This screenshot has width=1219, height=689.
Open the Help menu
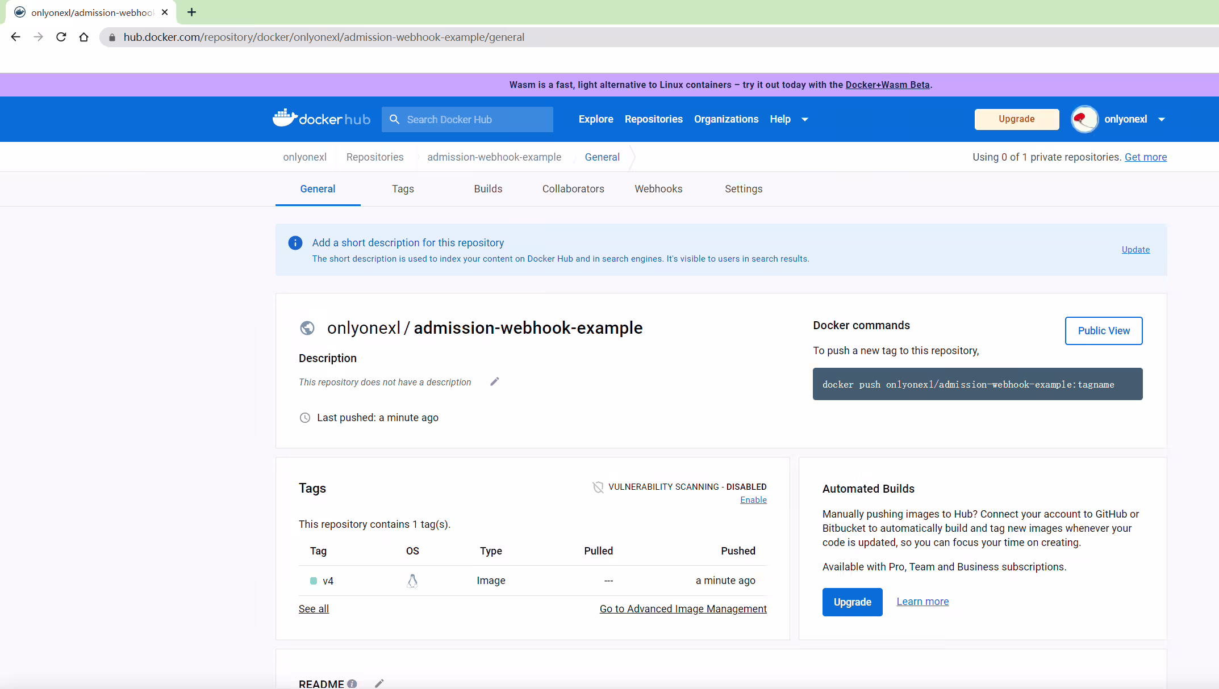[x=780, y=119]
